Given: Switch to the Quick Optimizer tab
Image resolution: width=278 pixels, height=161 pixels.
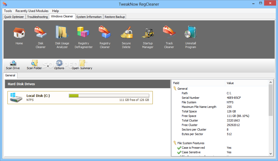Looking at the screenshot, I should (x=14, y=17).
